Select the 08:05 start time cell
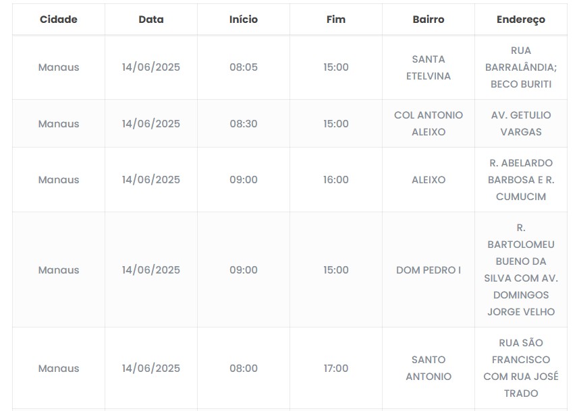 click(x=244, y=67)
